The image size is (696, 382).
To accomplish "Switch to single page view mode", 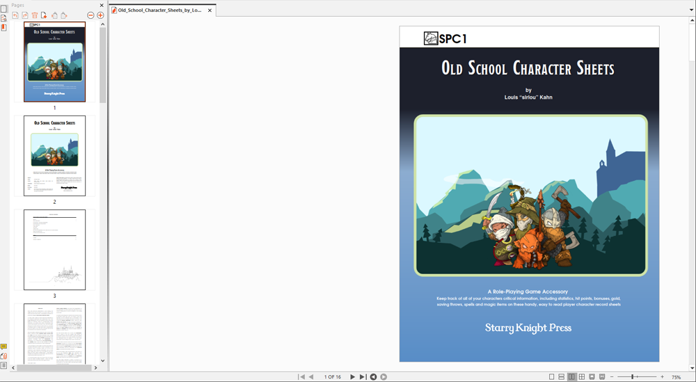I will coord(552,376).
